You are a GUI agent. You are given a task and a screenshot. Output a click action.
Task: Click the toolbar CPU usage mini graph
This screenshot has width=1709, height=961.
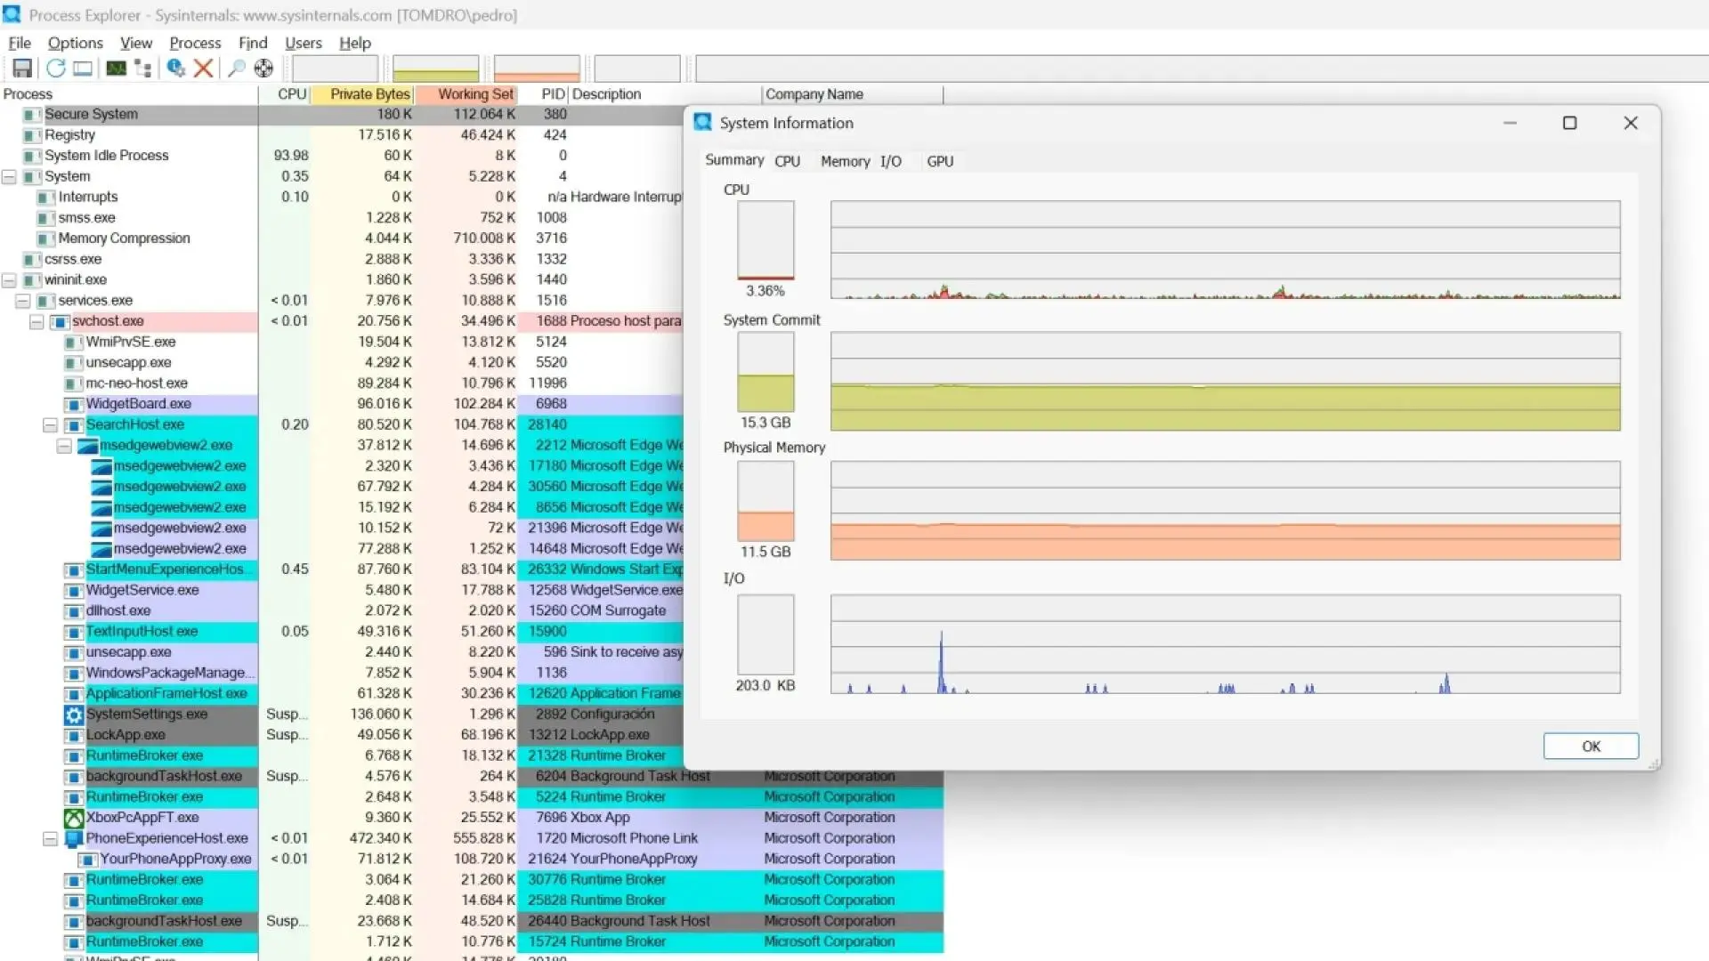pyautogui.click(x=335, y=69)
